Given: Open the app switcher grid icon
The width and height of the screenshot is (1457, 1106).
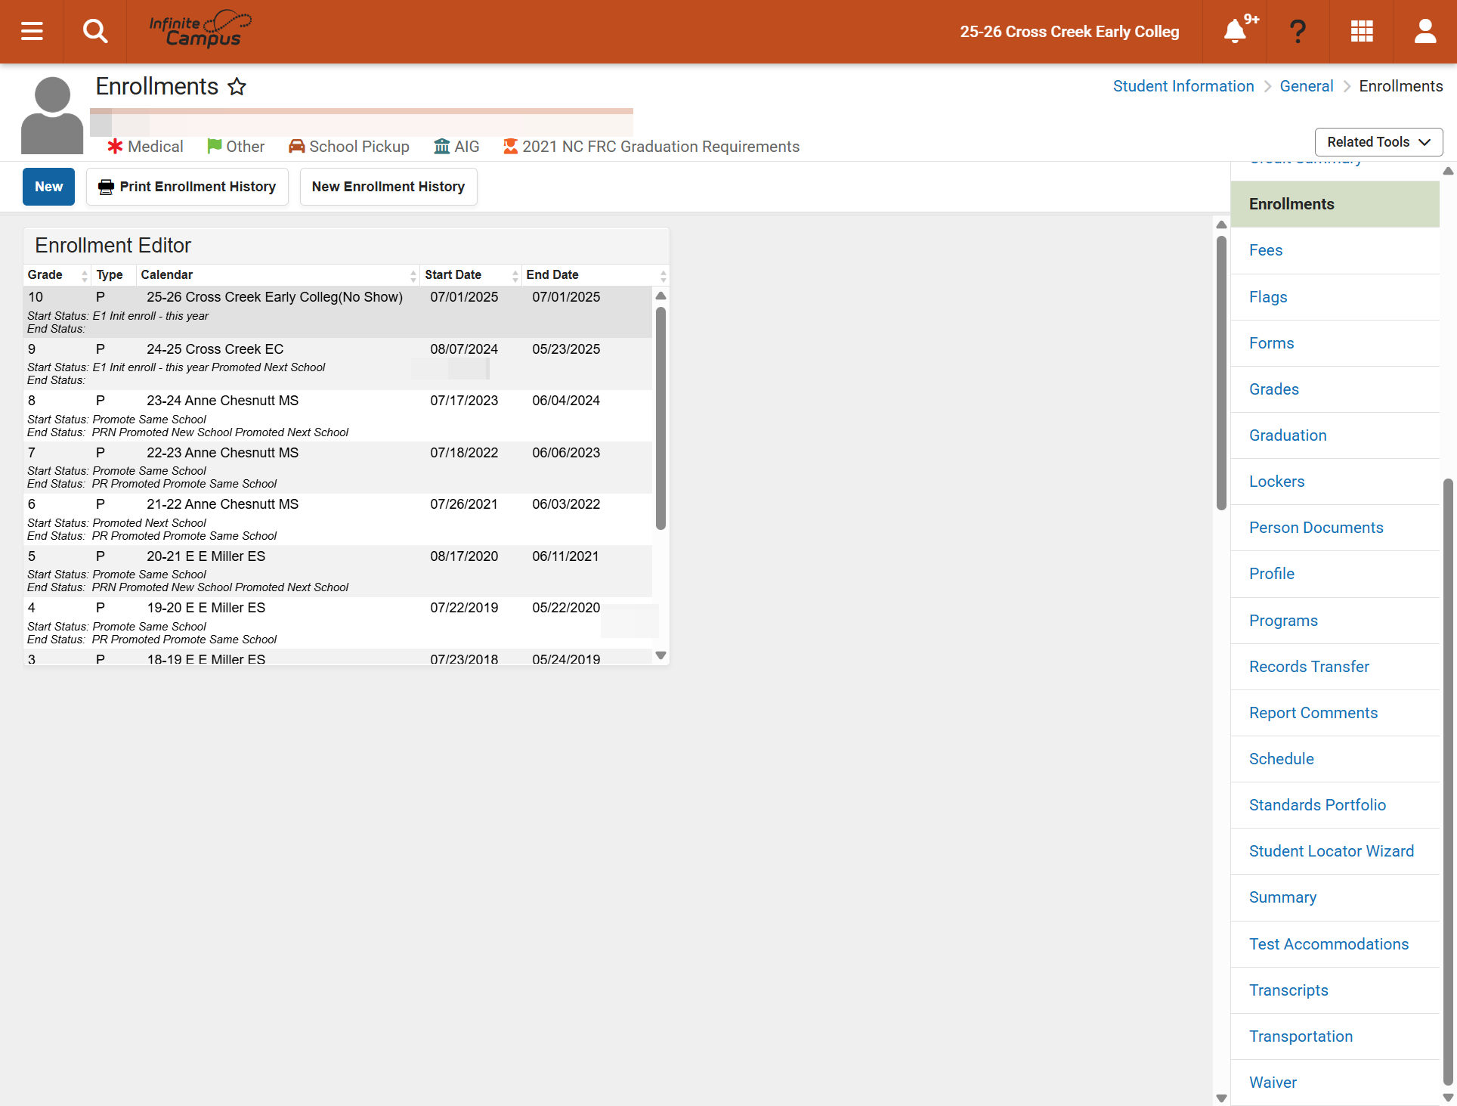Looking at the screenshot, I should pyautogui.click(x=1362, y=31).
